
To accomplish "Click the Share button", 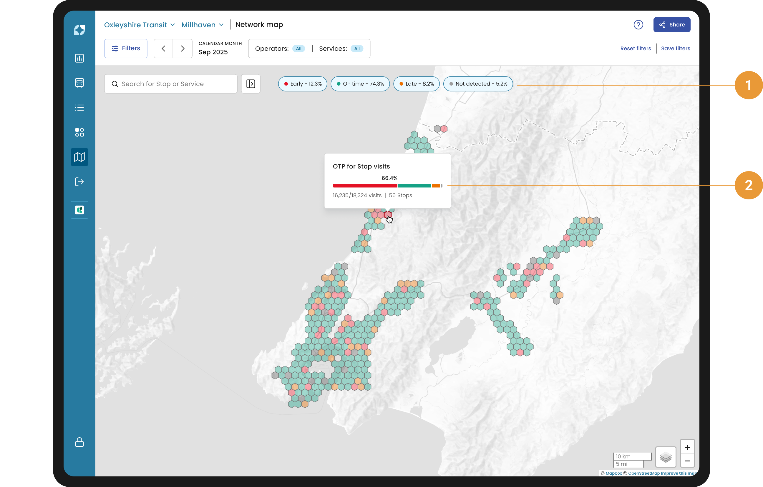I will (x=671, y=25).
